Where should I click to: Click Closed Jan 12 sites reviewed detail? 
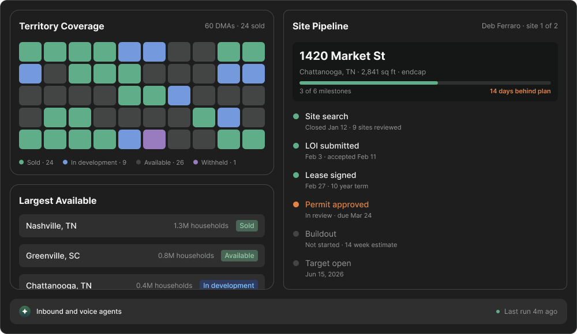click(x=353, y=127)
